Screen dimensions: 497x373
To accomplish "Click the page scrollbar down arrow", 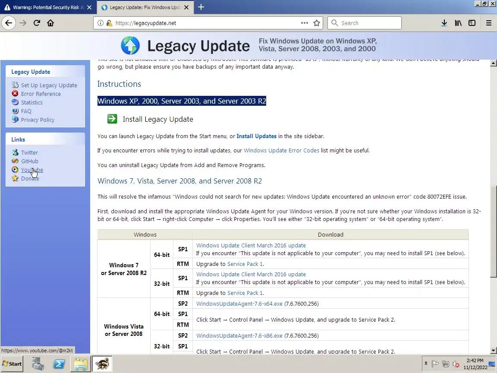I will point(493,351).
